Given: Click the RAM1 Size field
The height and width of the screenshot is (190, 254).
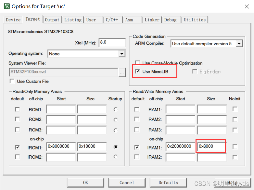Looking at the screenshot, I should (212, 109).
